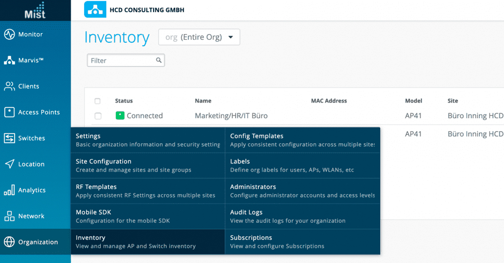Image resolution: width=504 pixels, height=263 pixels.
Task: Open the Analytics bar chart icon
Action: [9, 190]
